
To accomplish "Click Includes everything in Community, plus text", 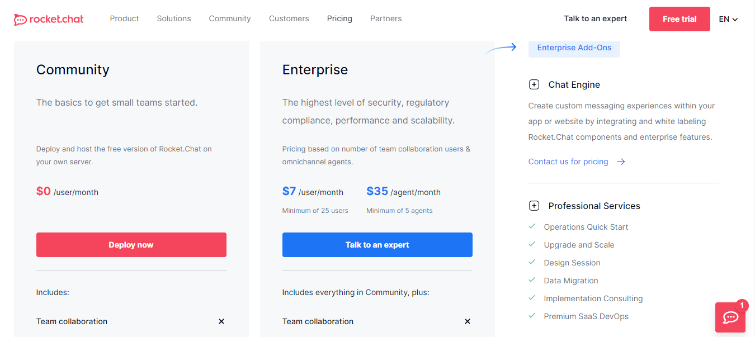I will 356,292.
